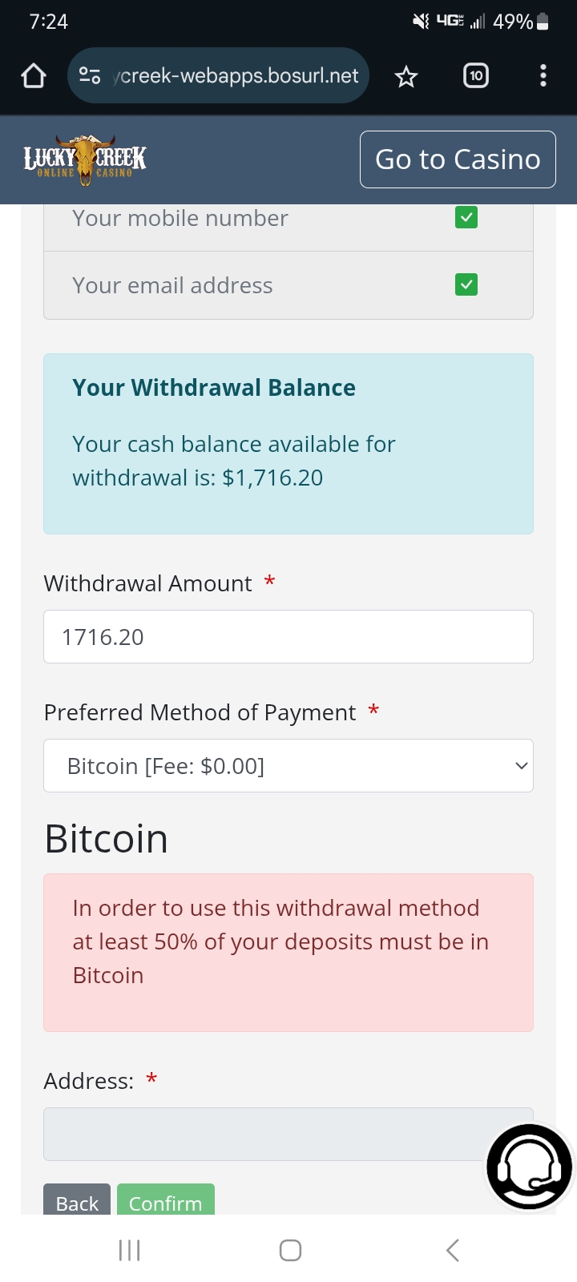Tap the browser home icon
The height and width of the screenshot is (1282, 577).
(34, 76)
